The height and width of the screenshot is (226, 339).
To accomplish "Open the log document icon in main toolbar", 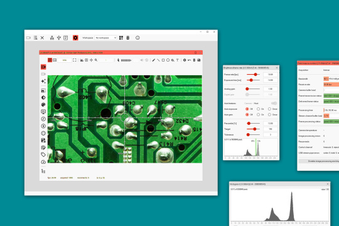I will pos(65,38).
